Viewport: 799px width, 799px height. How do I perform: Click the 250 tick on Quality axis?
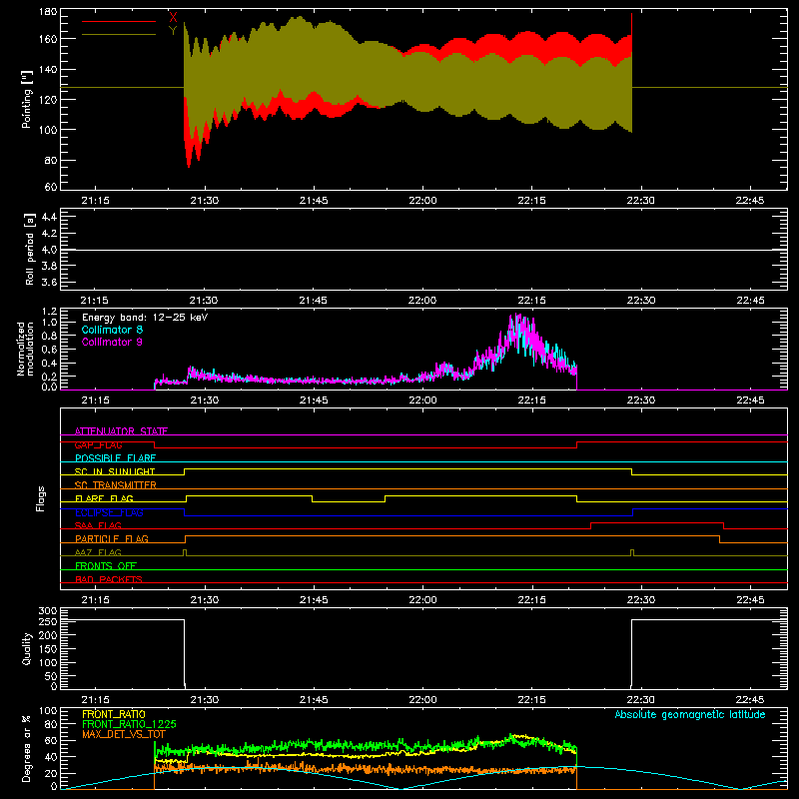48,621
